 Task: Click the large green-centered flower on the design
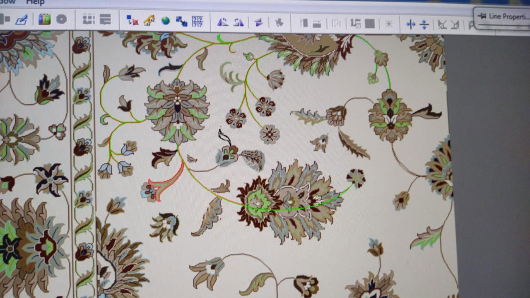pyautogui.click(x=259, y=202)
